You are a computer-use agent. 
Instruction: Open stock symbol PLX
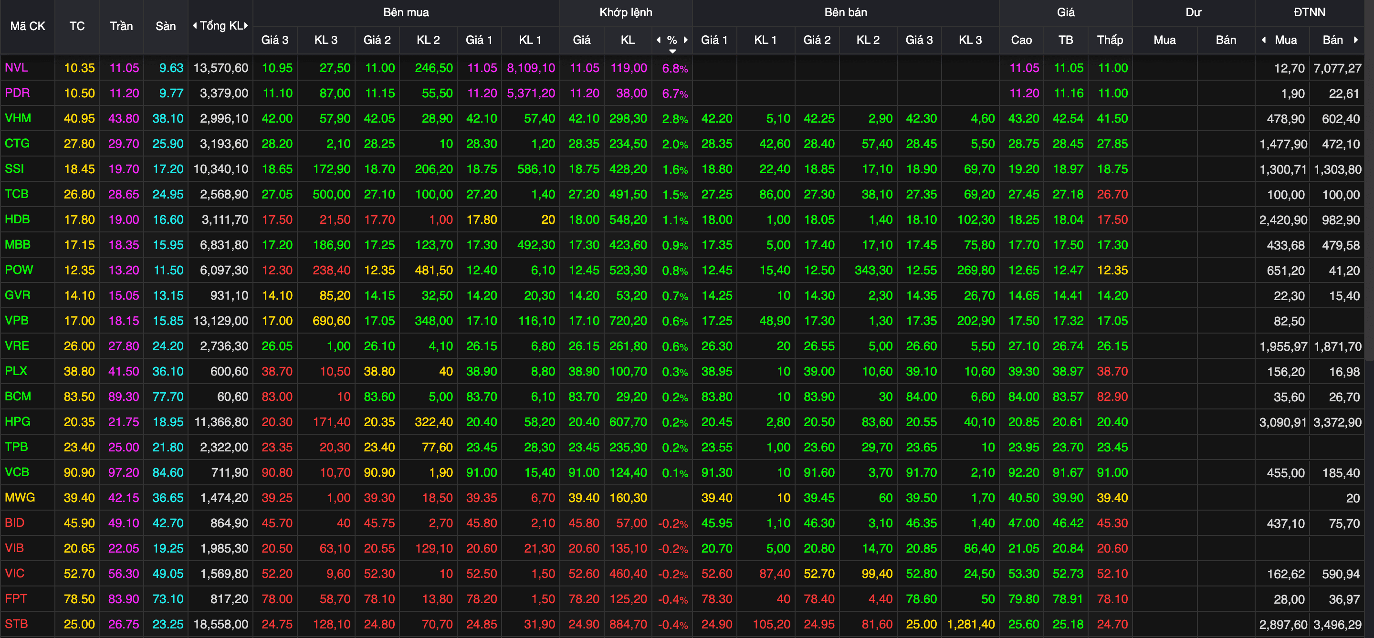16,371
